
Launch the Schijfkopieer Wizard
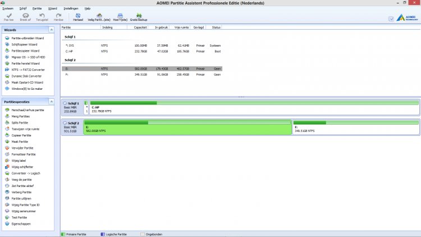click(x=24, y=44)
